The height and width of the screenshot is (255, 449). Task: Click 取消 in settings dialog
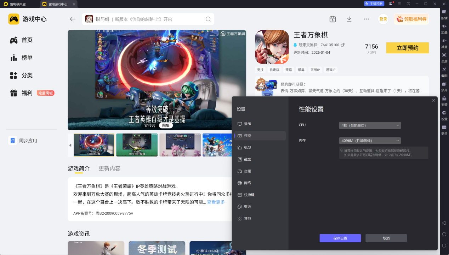(386, 238)
